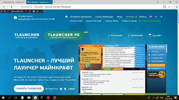The height and width of the screenshot is (100, 179).
Task: Click the page protection lock icon in address bar
Action: (x=165, y=7)
